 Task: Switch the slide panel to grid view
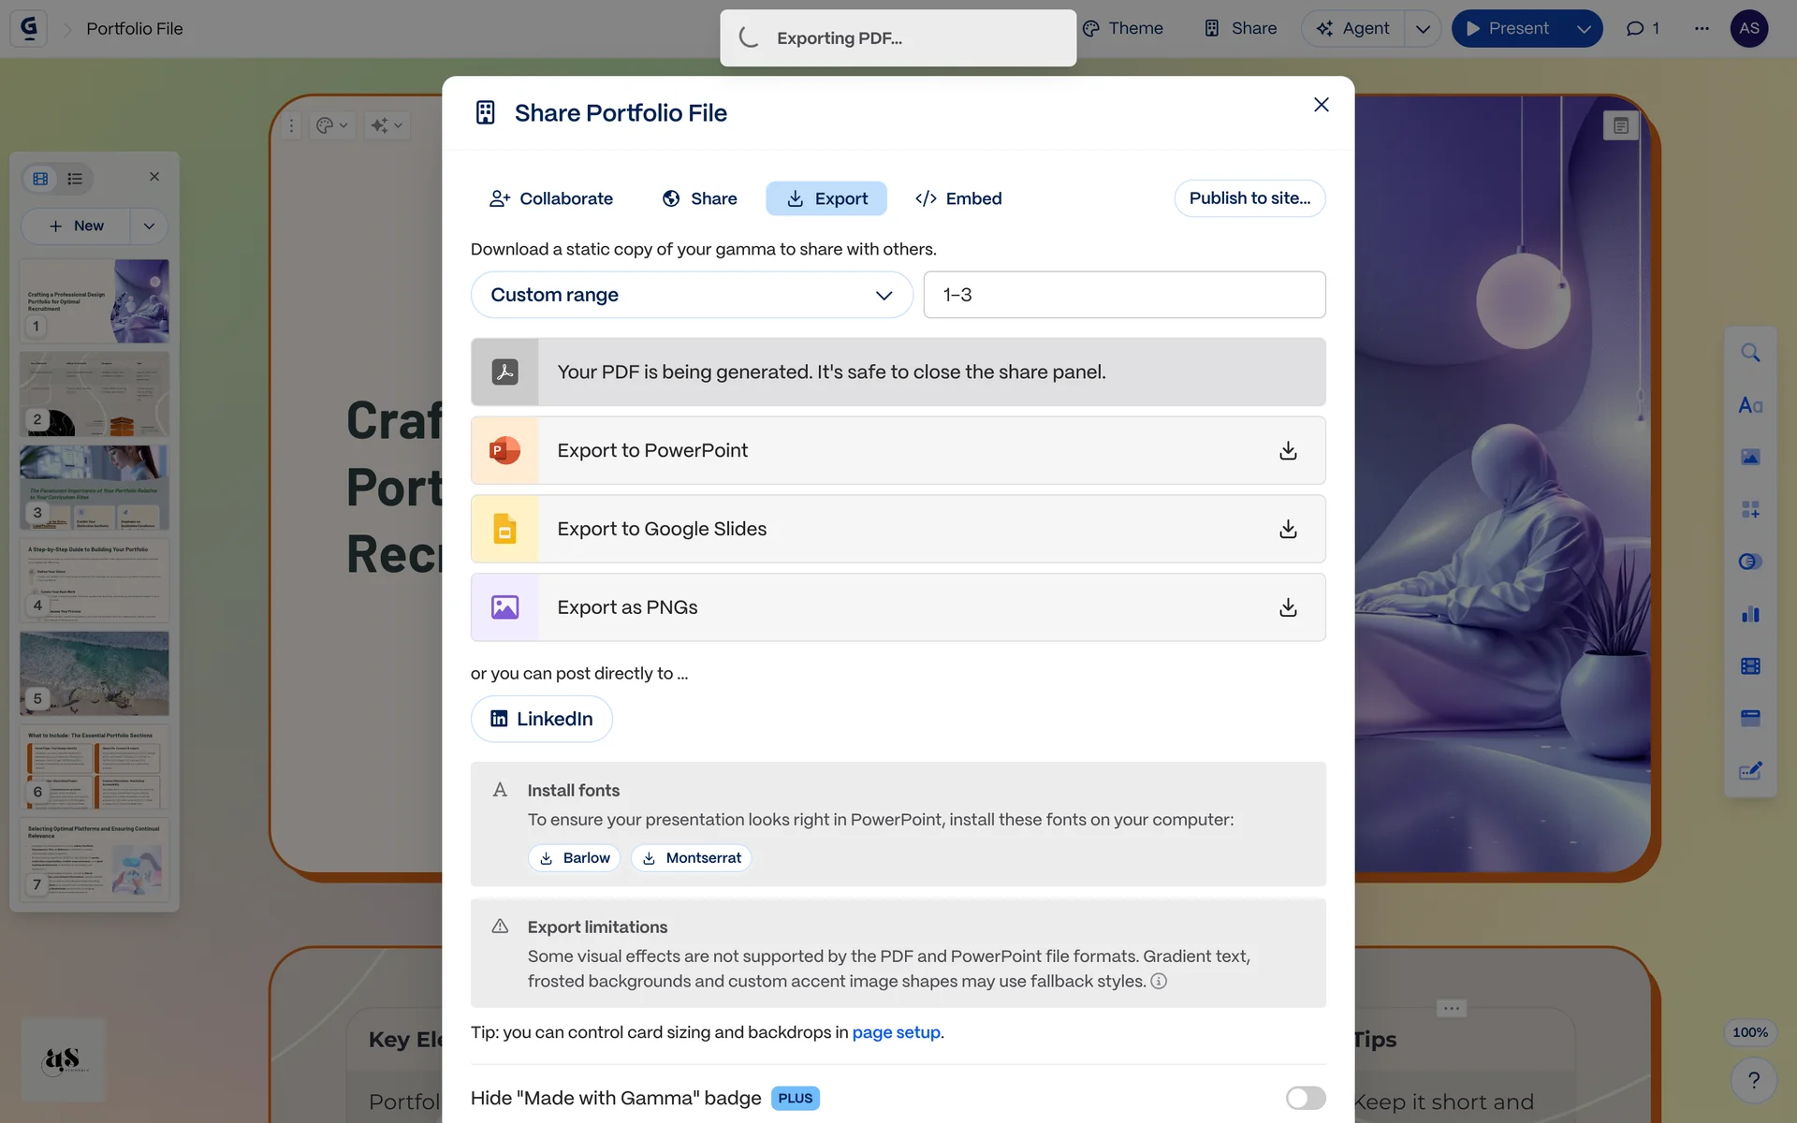(40, 179)
